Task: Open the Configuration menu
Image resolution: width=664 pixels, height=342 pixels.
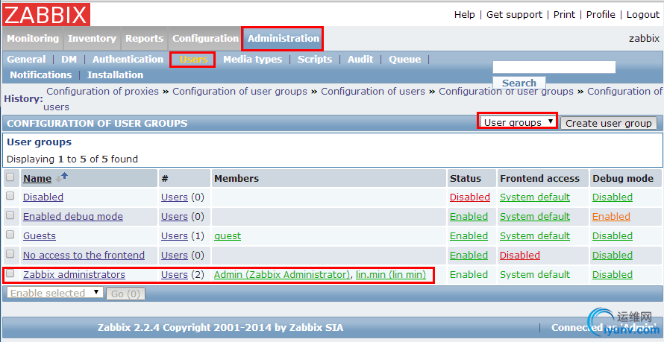Action: tap(205, 39)
